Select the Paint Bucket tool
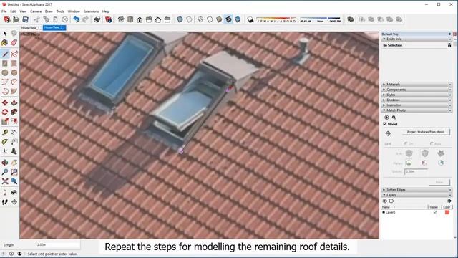Screen dimensions: 458x258 [5, 43]
